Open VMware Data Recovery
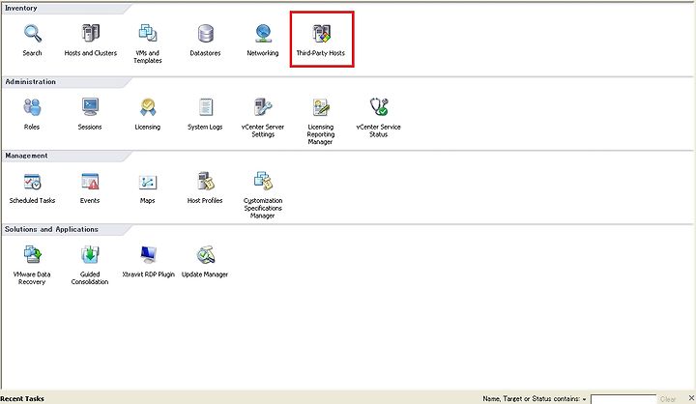This screenshot has height=404, width=696. tap(32, 255)
